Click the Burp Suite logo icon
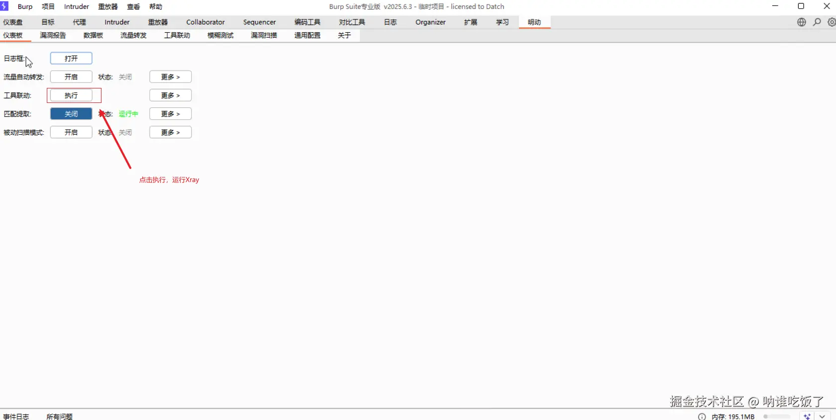 pyautogui.click(x=4, y=6)
